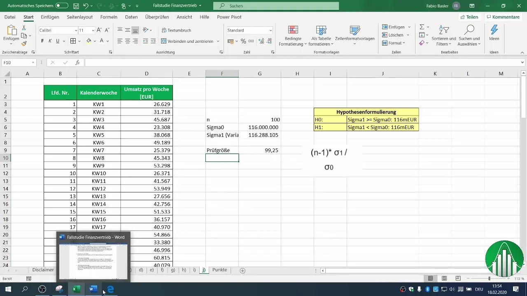The height and width of the screenshot is (296, 527).
Task: Open Edge browser from the taskbar
Action: (x=110, y=289)
